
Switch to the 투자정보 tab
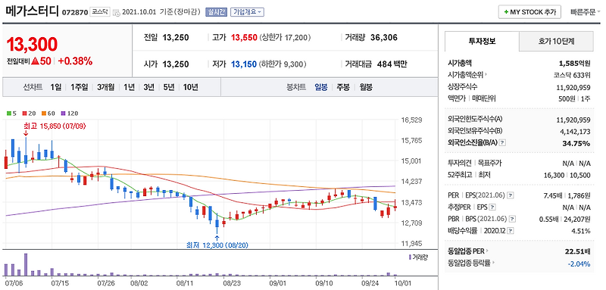pos(482,41)
